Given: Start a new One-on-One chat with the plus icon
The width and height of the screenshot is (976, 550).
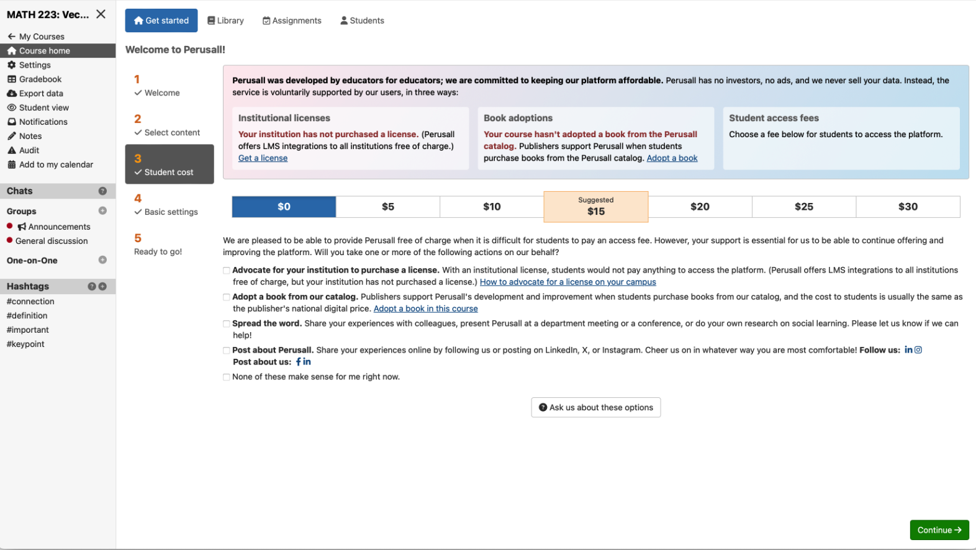Looking at the screenshot, I should pyautogui.click(x=102, y=260).
